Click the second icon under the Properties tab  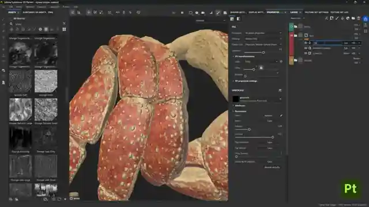(x=238, y=19)
